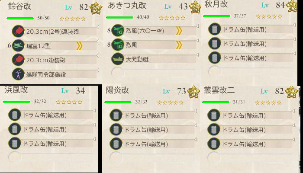Click the 瑞雲12型 seaplane icon

19,45
